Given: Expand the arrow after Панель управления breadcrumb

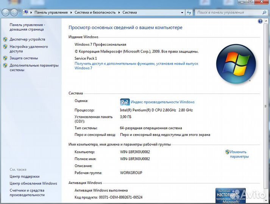Looking at the screenshot, I should (x=71, y=12).
